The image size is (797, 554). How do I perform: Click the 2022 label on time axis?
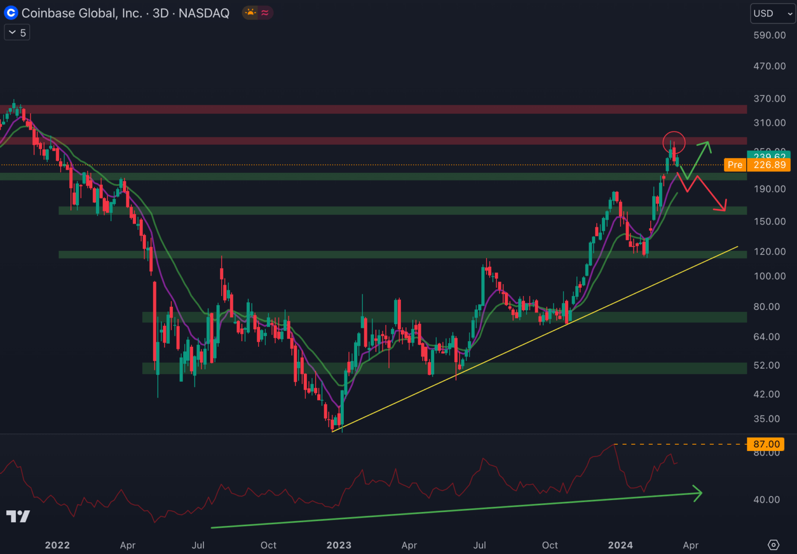[x=57, y=545]
